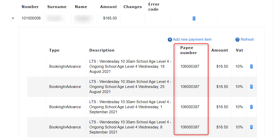Trash the 1 September 2021 payment item

pyautogui.click(x=251, y=107)
